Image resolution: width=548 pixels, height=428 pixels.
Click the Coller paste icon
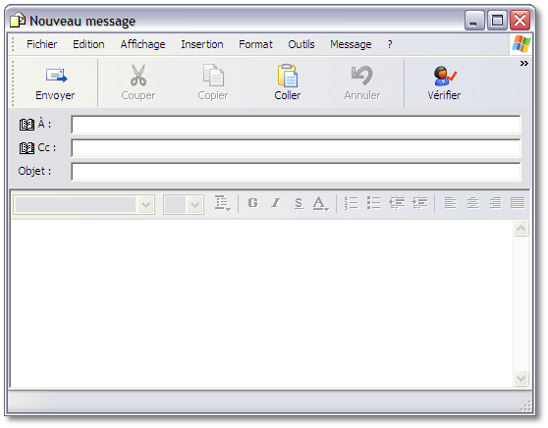(288, 76)
